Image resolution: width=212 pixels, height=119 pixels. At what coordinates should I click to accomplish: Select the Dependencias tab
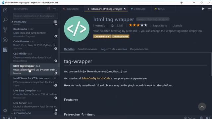coord(139,49)
